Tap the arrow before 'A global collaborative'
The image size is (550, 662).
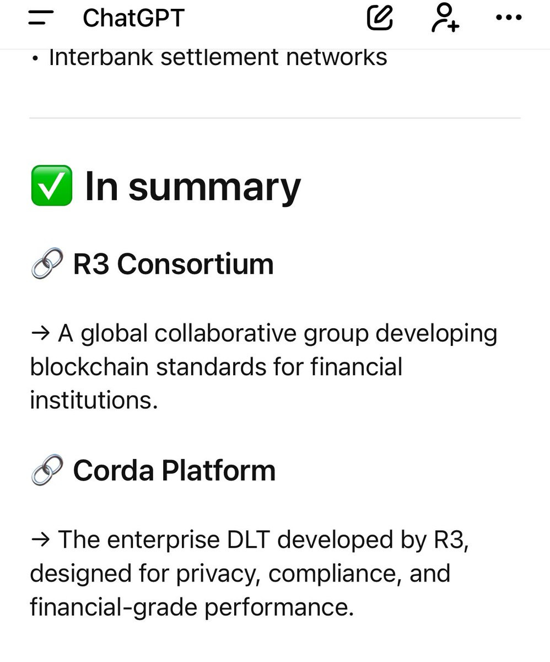coord(40,334)
